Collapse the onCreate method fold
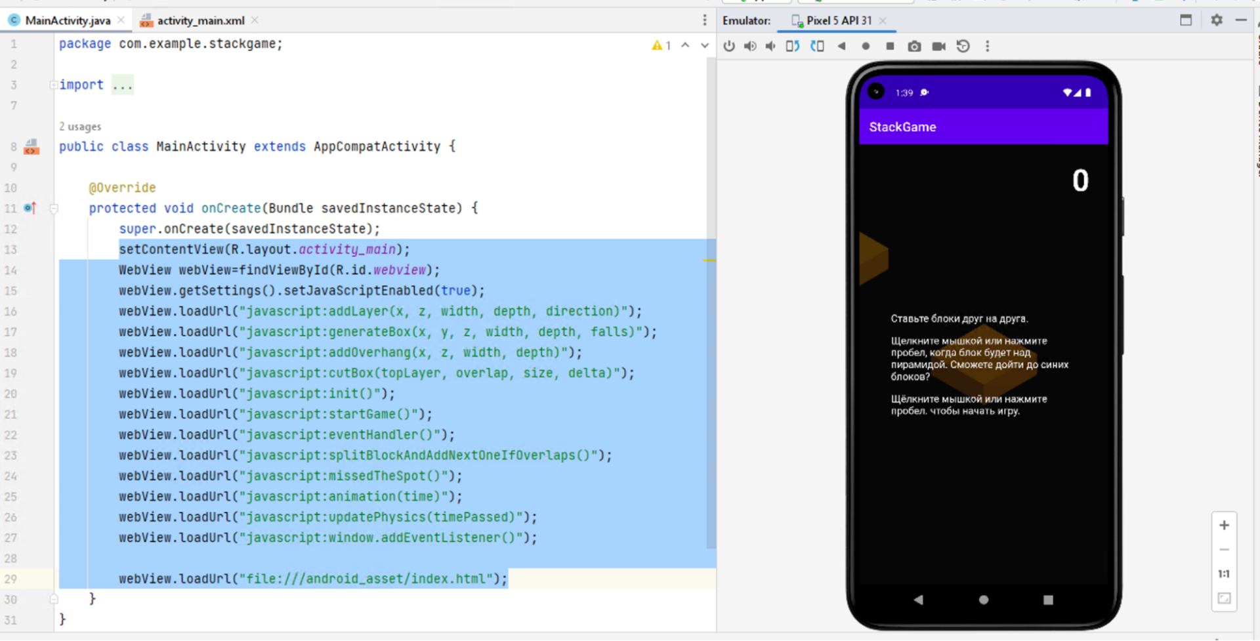1260x641 pixels. point(54,209)
